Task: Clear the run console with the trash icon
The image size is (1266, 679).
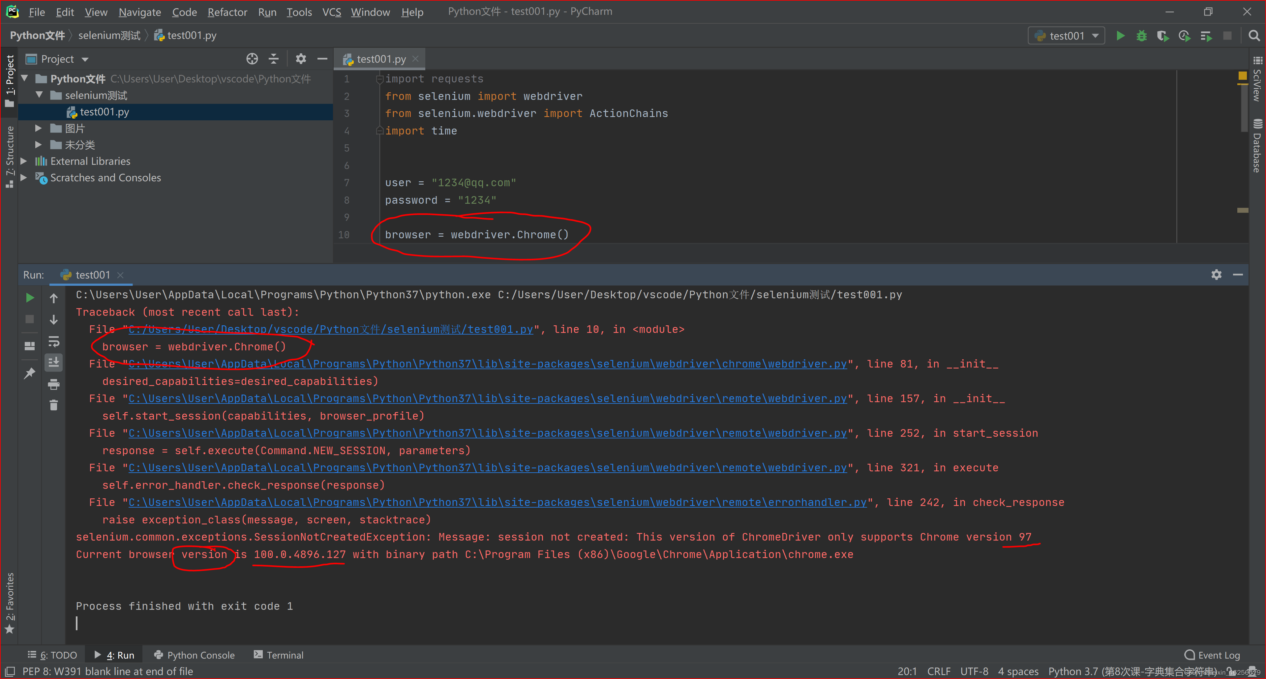Action: [53, 405]
